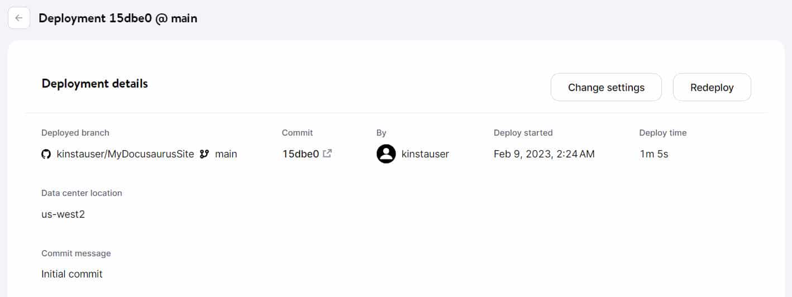The image size is (792, 297).
Task: Click the Initial commit message text
Action: [72, 274]
